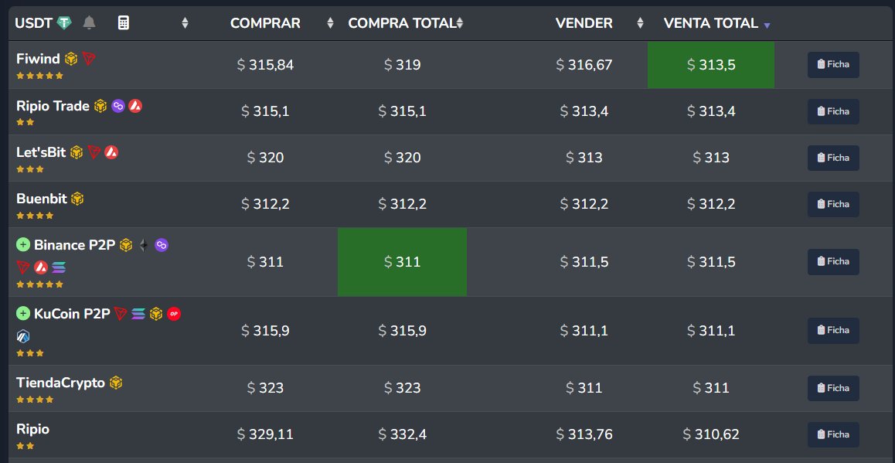Click the Avalanche icon in Binance P2P row
Viewport: 895px width, 463px height.
(40, 267)
